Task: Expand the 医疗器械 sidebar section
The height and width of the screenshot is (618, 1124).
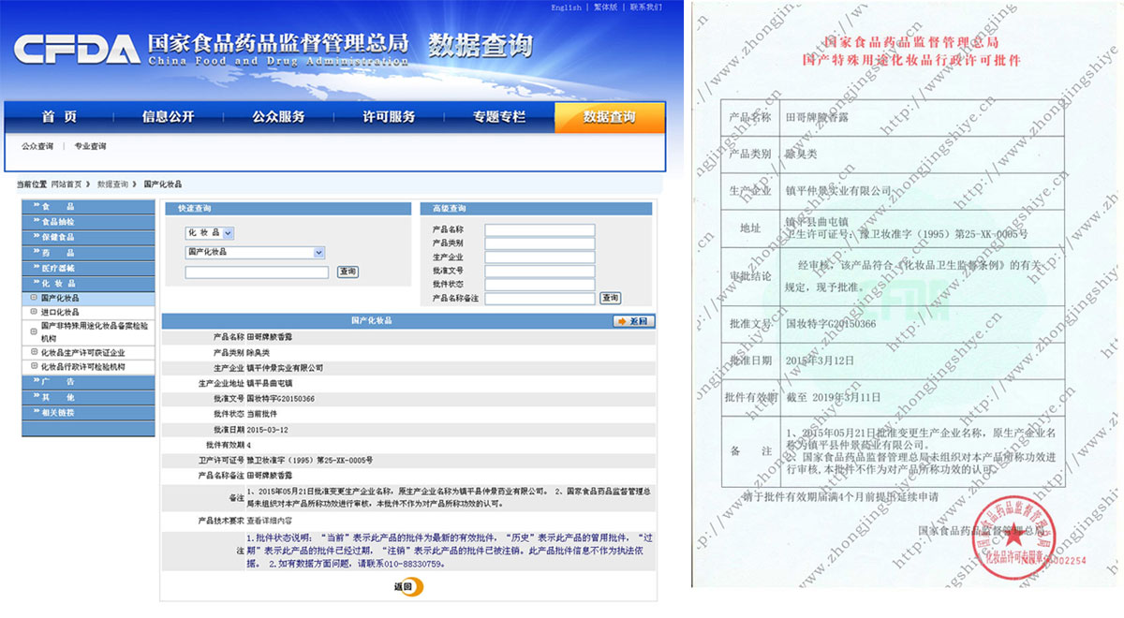Action: [88, 268]
